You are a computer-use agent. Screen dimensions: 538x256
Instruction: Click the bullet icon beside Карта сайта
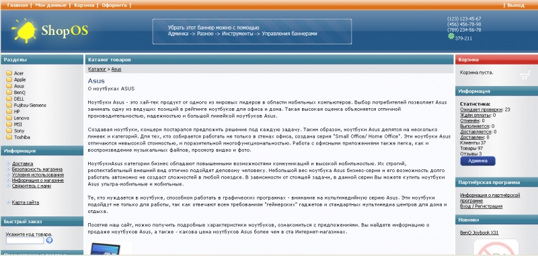(8, 202)
